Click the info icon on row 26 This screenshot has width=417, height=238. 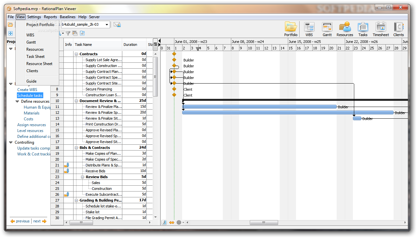pyautogui.click(x=67, y=194)
